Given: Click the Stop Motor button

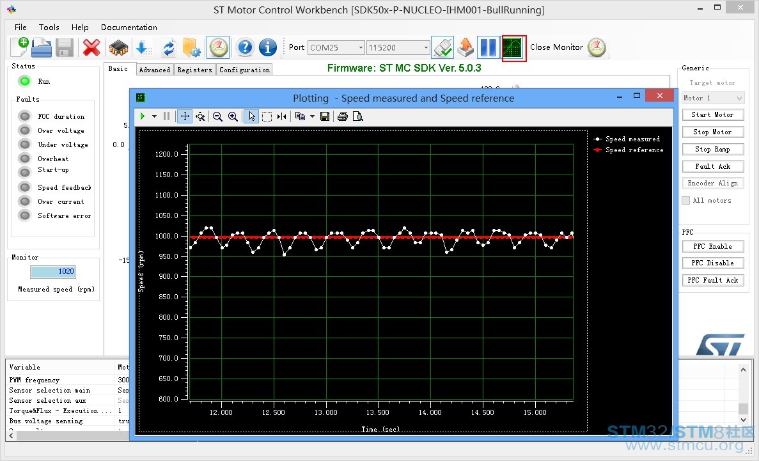Looking at the screenshot, I should (712, 132).
